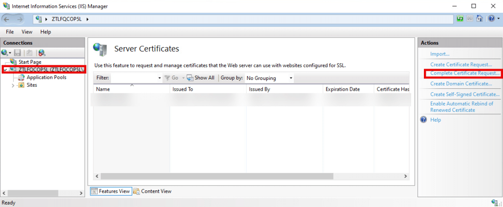Collapse the ZTLFQCOP5L server node
The height and width of the screenshot is (207, 503).
pyautogui.click(x=5, y=70)
